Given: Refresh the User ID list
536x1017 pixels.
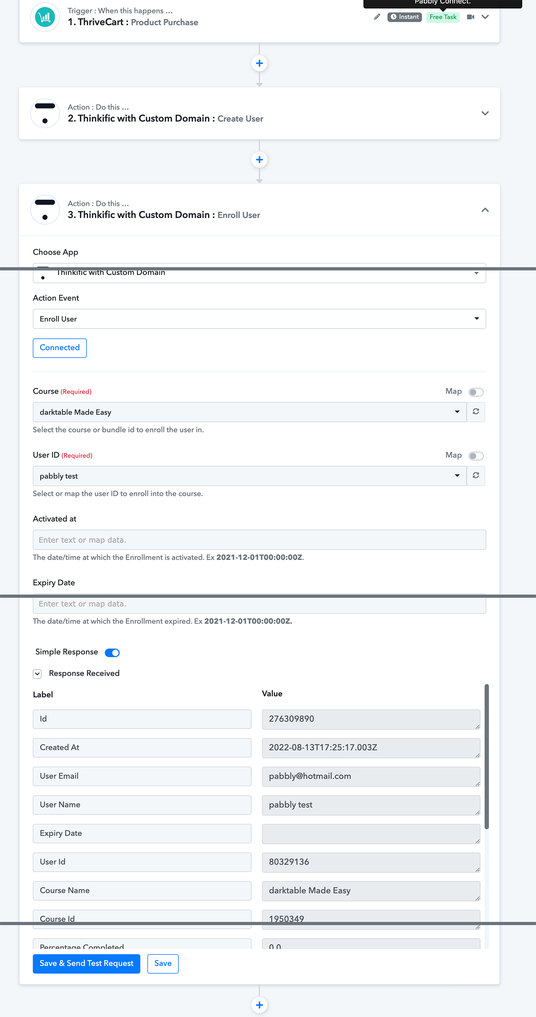Looking at the screenshot, I should 476,476.
